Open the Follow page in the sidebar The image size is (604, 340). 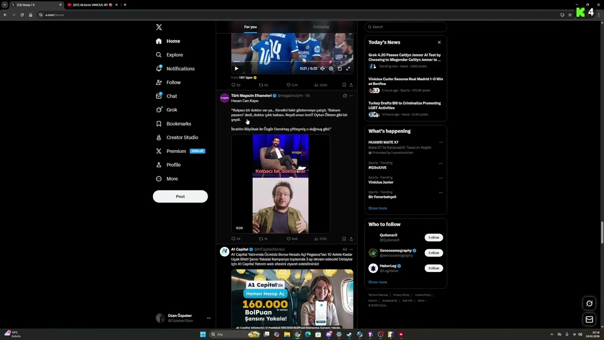168,82
